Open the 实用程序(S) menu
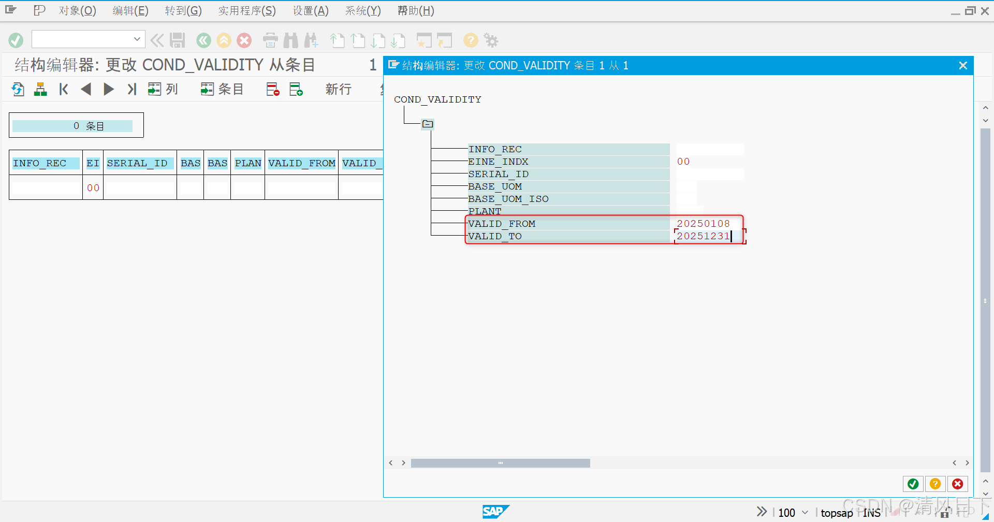The height and width of the screenshot is (522, 994). tap(247, 10)
